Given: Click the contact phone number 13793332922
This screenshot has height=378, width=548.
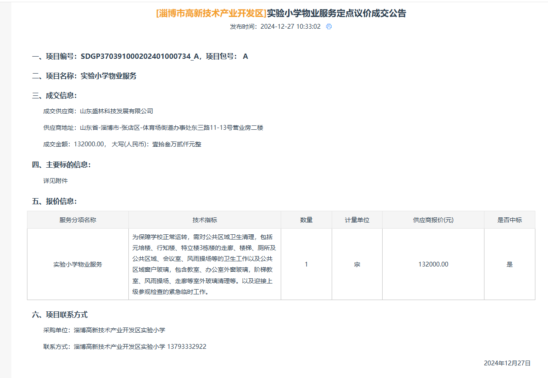Looking at the screenshot, I should click(x=187, y=347).
